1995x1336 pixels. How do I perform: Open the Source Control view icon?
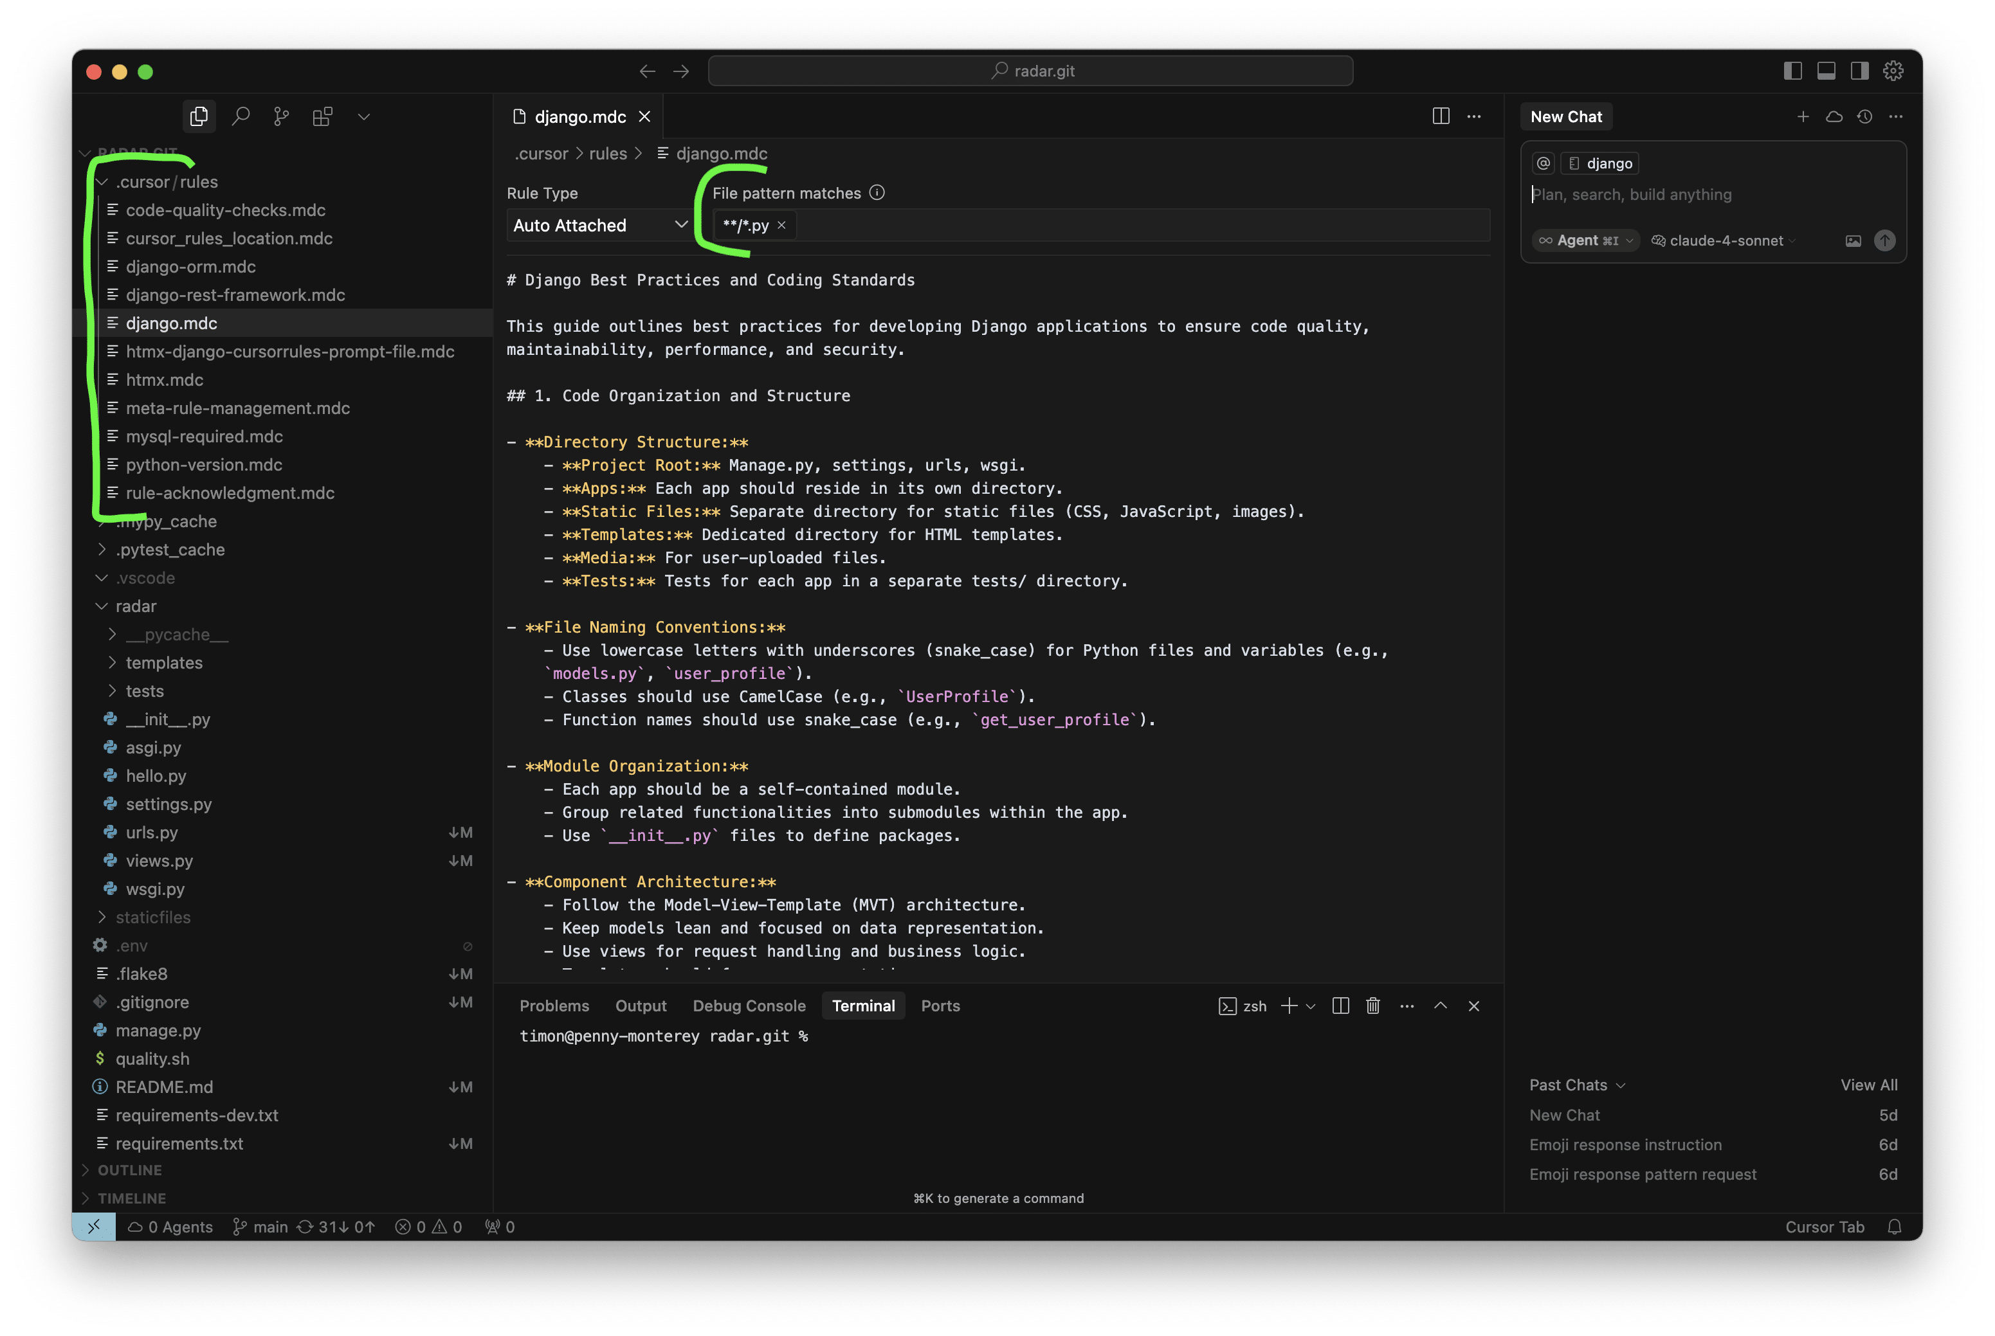(x=281, y=117)
